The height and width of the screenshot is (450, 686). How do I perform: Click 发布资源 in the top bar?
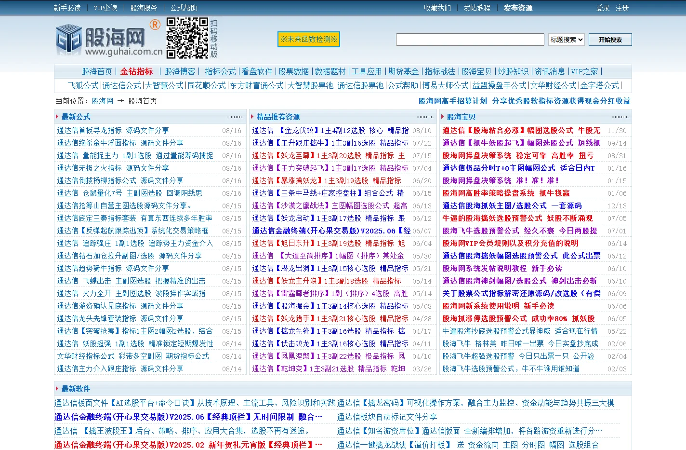point(518,8)
